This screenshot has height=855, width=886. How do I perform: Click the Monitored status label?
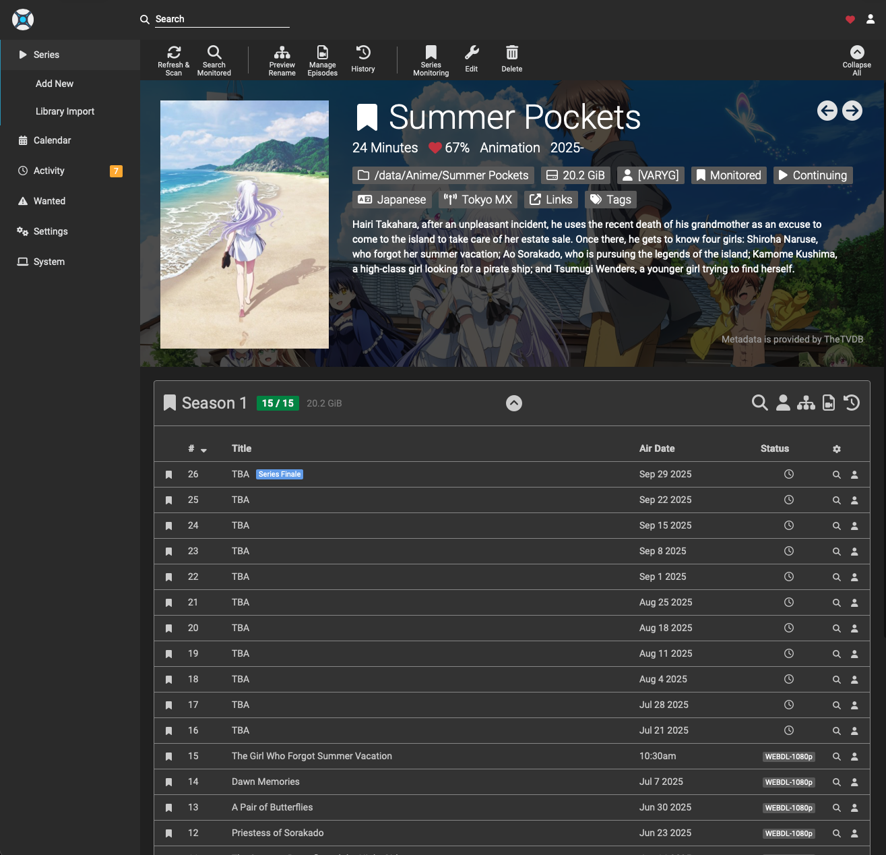pos(728,175)
